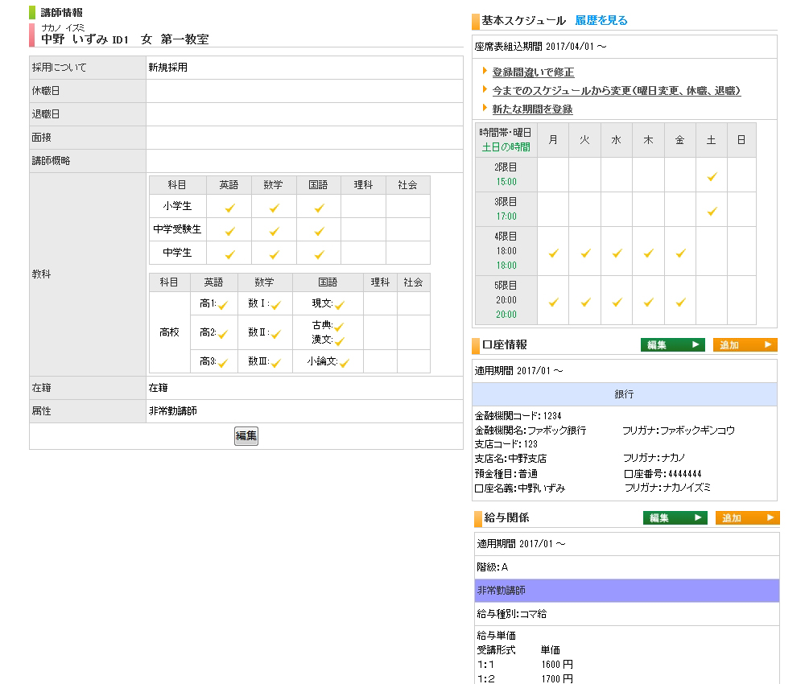Click 金融機関コード: 1234 text

(x=518, y=416)
